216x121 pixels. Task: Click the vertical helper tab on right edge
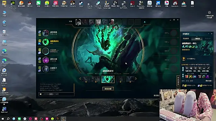coord(178,81)
